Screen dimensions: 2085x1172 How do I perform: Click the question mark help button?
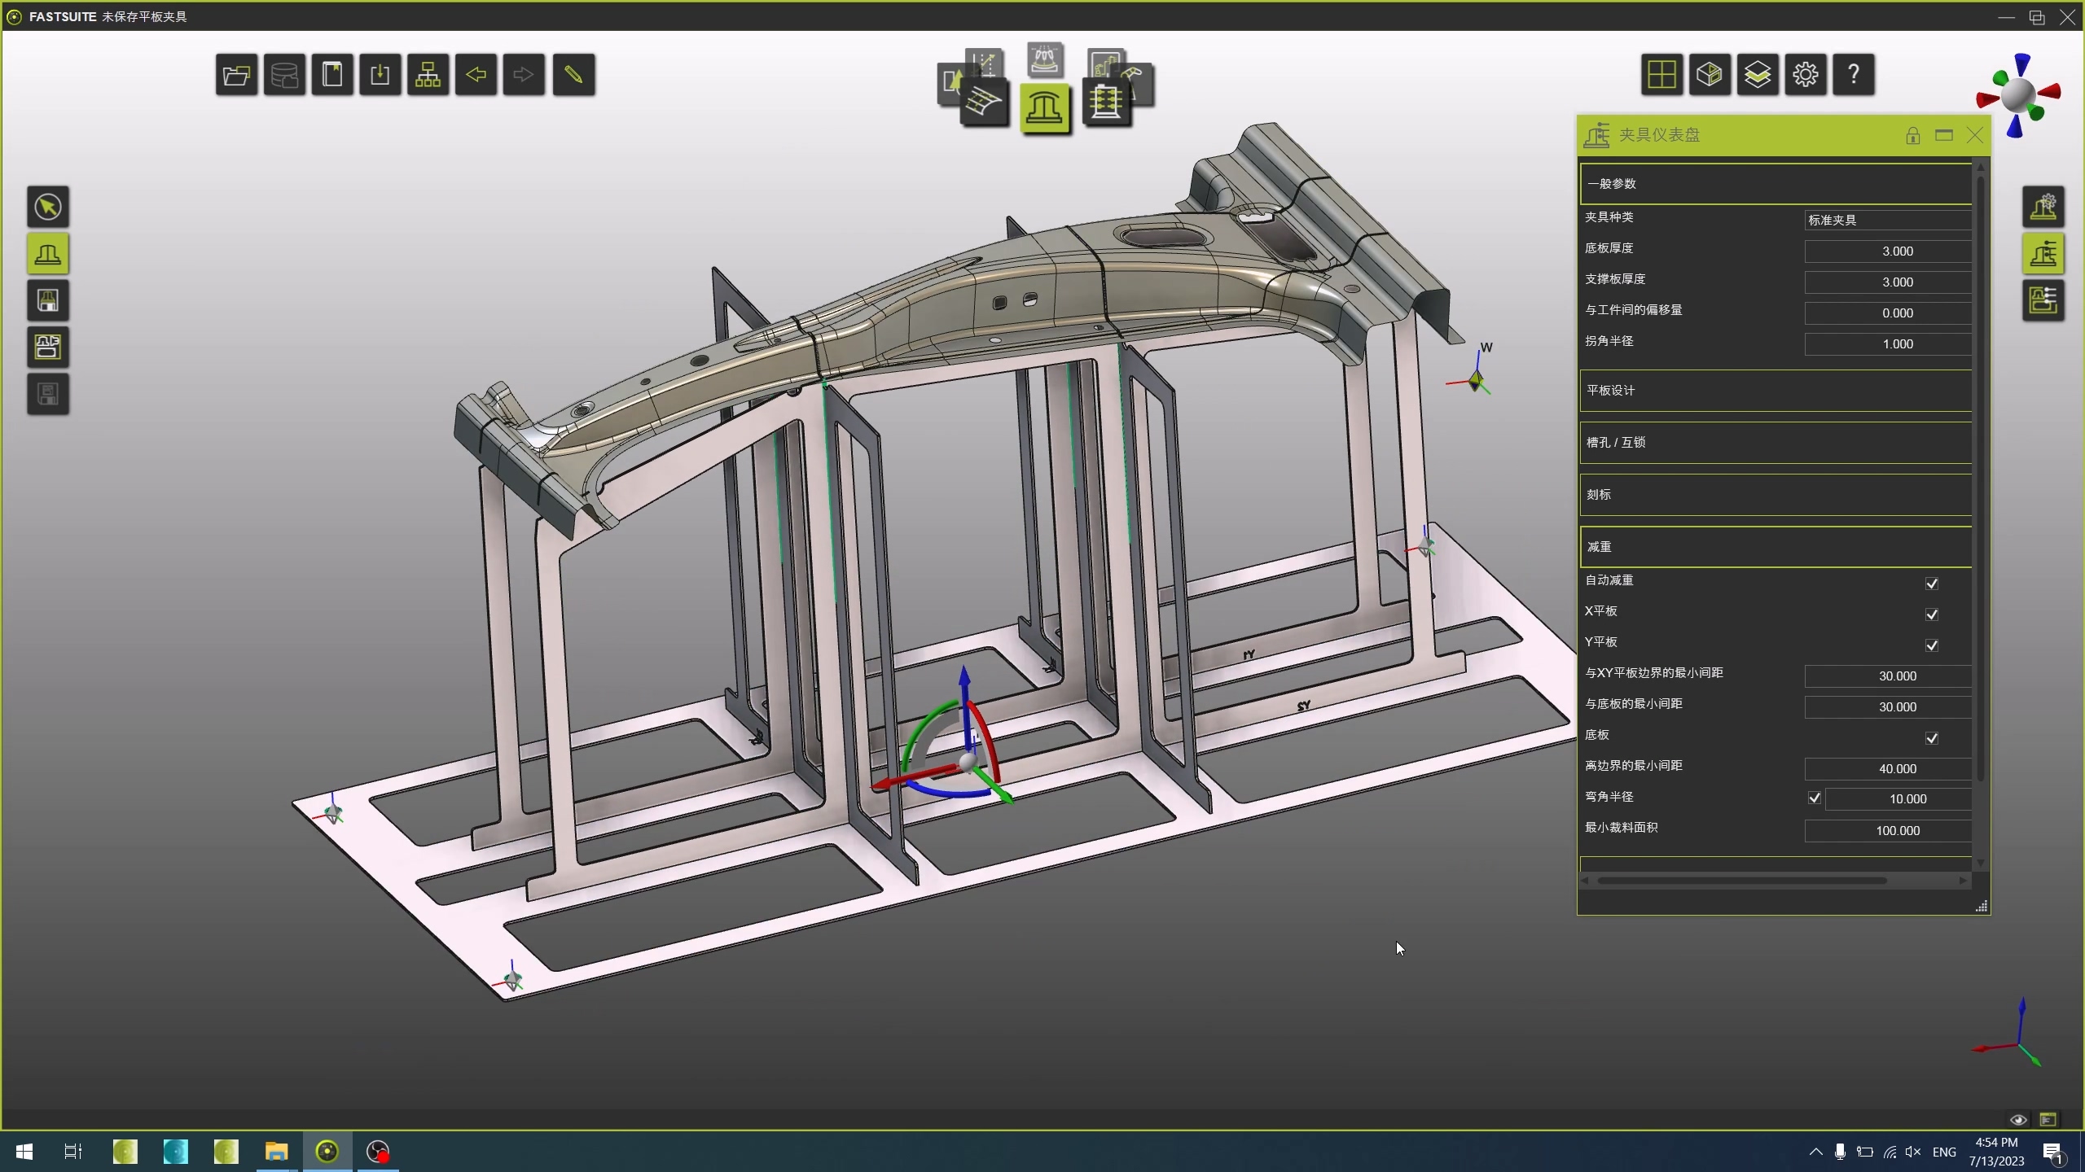tap(1853, 75)
